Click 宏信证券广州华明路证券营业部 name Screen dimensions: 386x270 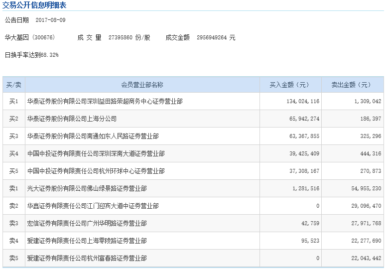tap(87, 224)
